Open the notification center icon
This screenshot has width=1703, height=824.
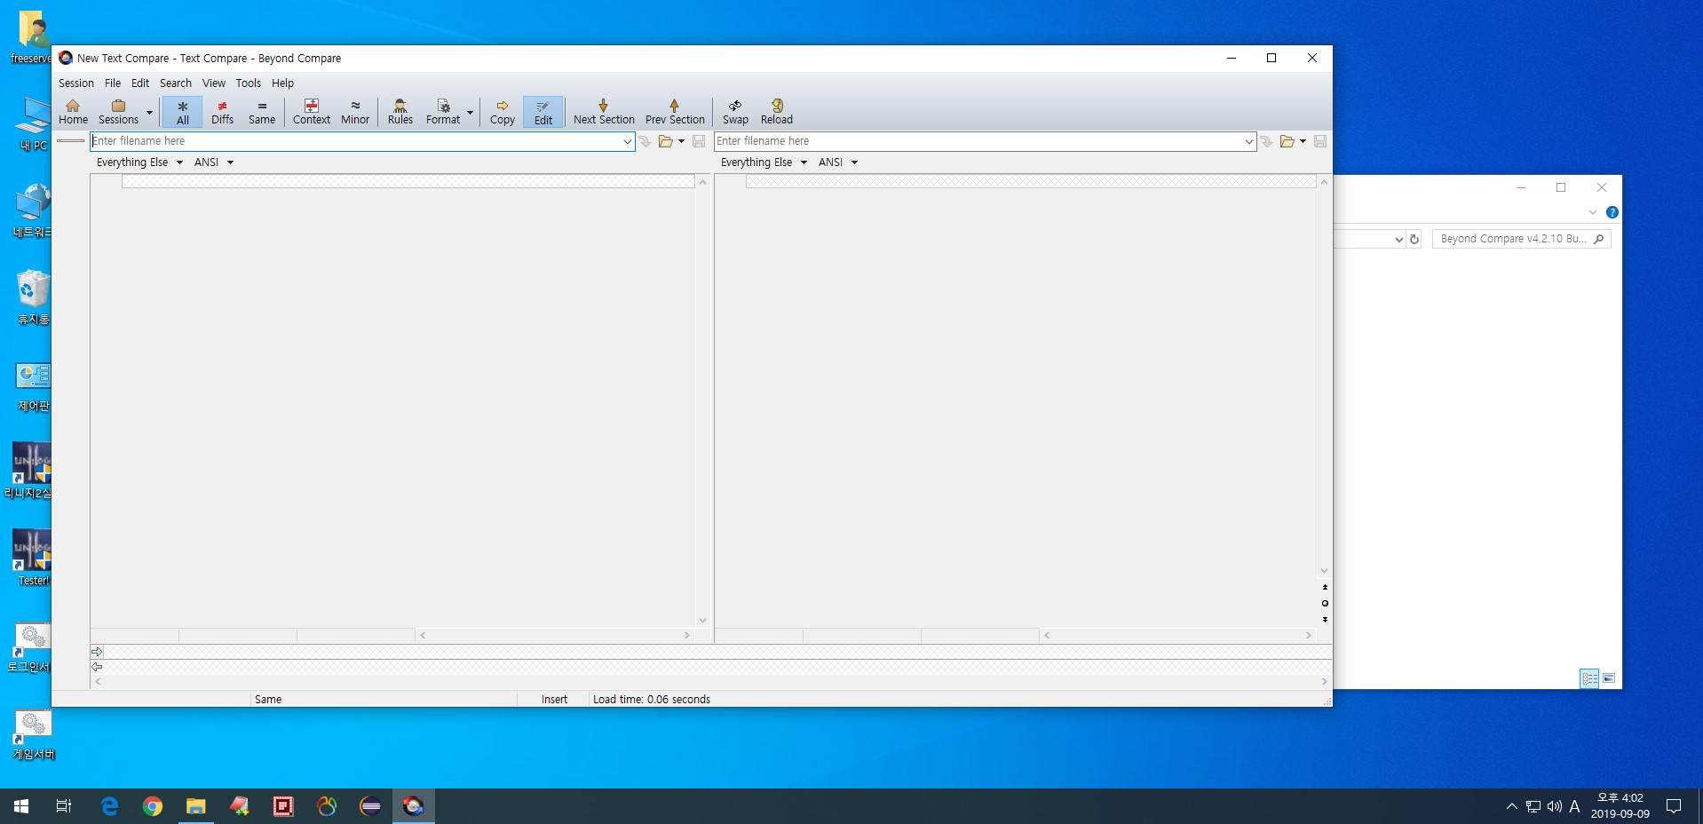pos(1674,806)
